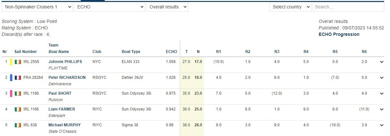Open the Non-Spinnaker Cruisers 1 class dropdown
The width and height of the screenshot is (390, 136).
[x=37, y=7]
